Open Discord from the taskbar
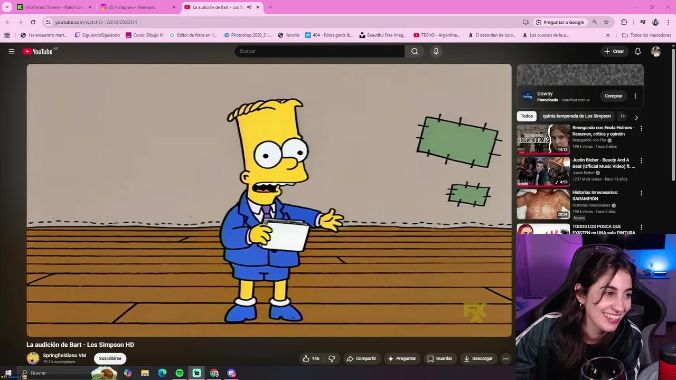Image resolution: width=676 pixels, height=380 pixels. (231, 373)
